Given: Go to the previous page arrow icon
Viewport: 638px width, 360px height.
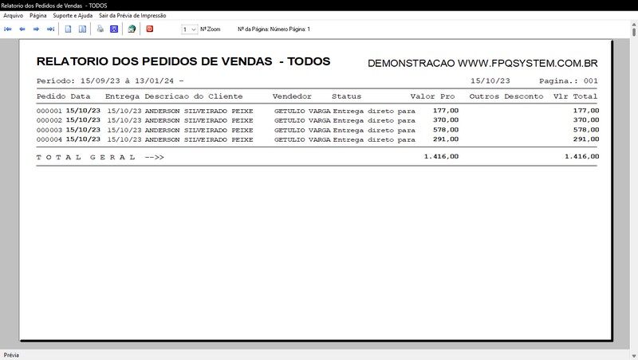Looking at the screenshot, I should point(22,29).
